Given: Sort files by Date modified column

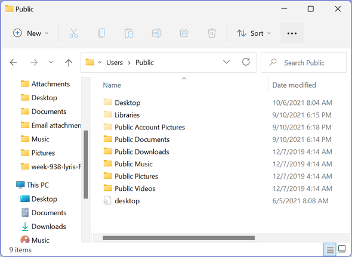Looking at the screenshot, I should click(x=294, y=85).
